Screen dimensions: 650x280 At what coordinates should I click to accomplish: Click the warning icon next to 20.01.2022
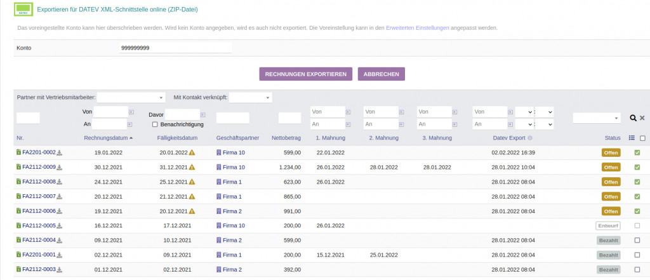(192, 152)
